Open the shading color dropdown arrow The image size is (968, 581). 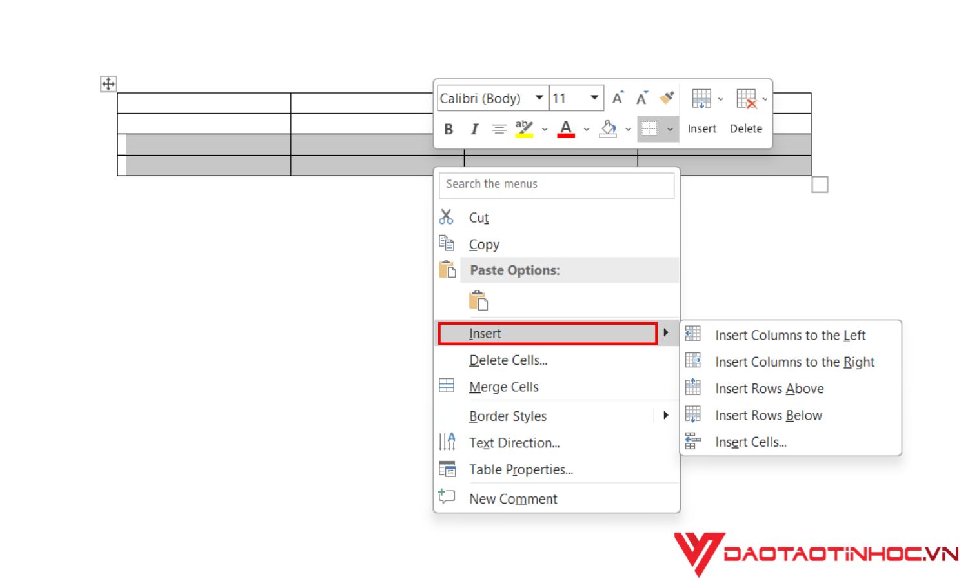coord(628,129)
